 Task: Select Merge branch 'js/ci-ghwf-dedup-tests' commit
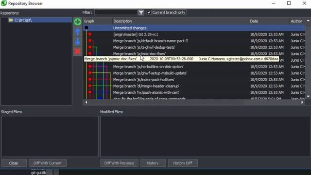coord(194,47)
